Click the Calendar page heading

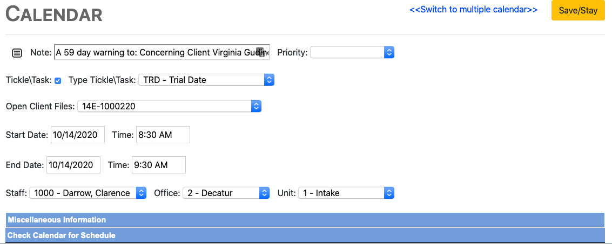54,14
